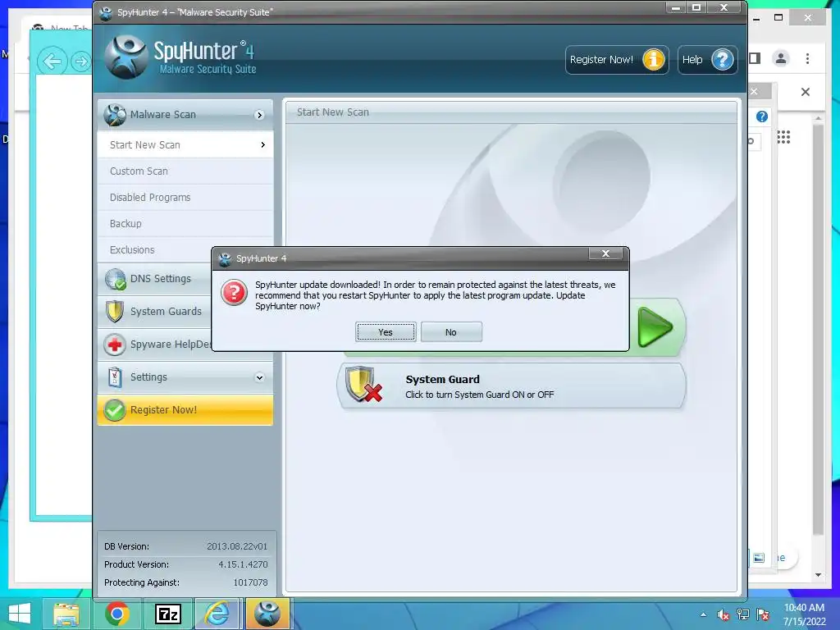Open Disabled Programs list

click(x=185, y=197)
